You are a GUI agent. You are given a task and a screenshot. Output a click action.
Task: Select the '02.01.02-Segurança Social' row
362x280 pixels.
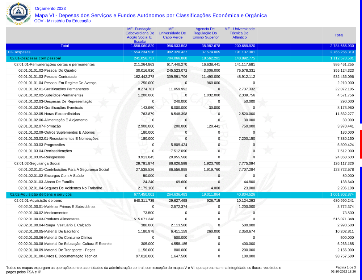[x=37, y=163]
